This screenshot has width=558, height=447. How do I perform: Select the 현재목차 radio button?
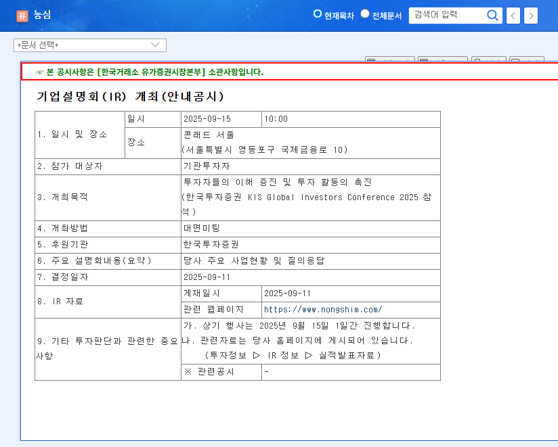[x=316, y=14]
